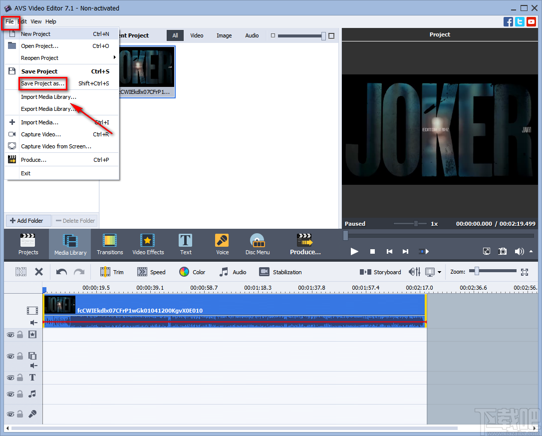Open the Help menu
Image resolution: width=542 pixels, height=436 pixels.
click(x=50, y=21)
